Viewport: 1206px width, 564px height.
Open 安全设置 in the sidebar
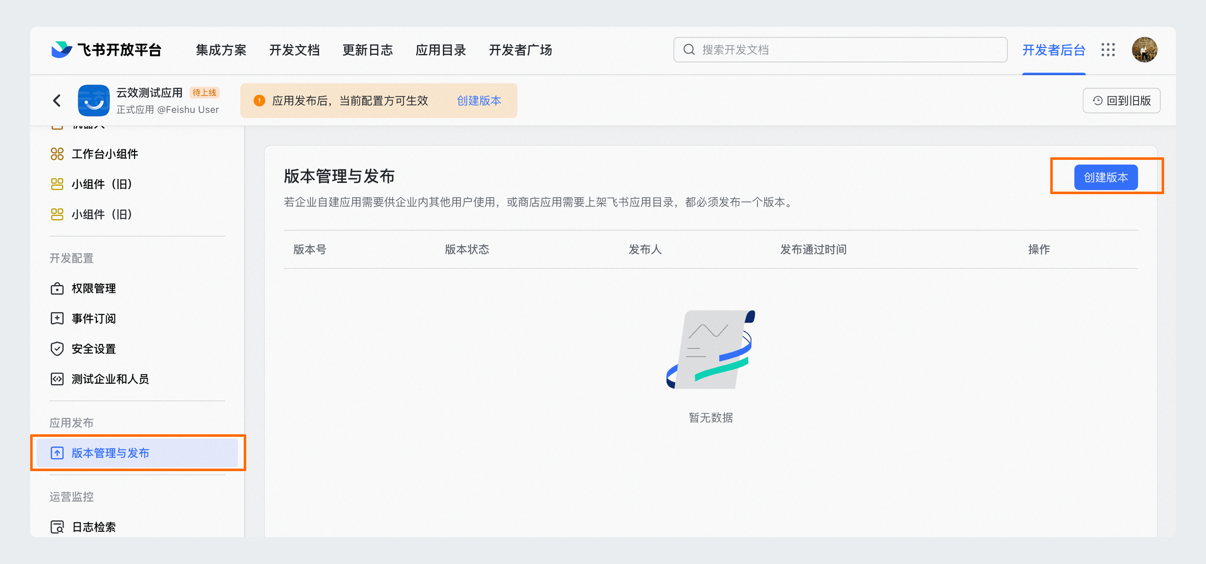click(137, 349)
